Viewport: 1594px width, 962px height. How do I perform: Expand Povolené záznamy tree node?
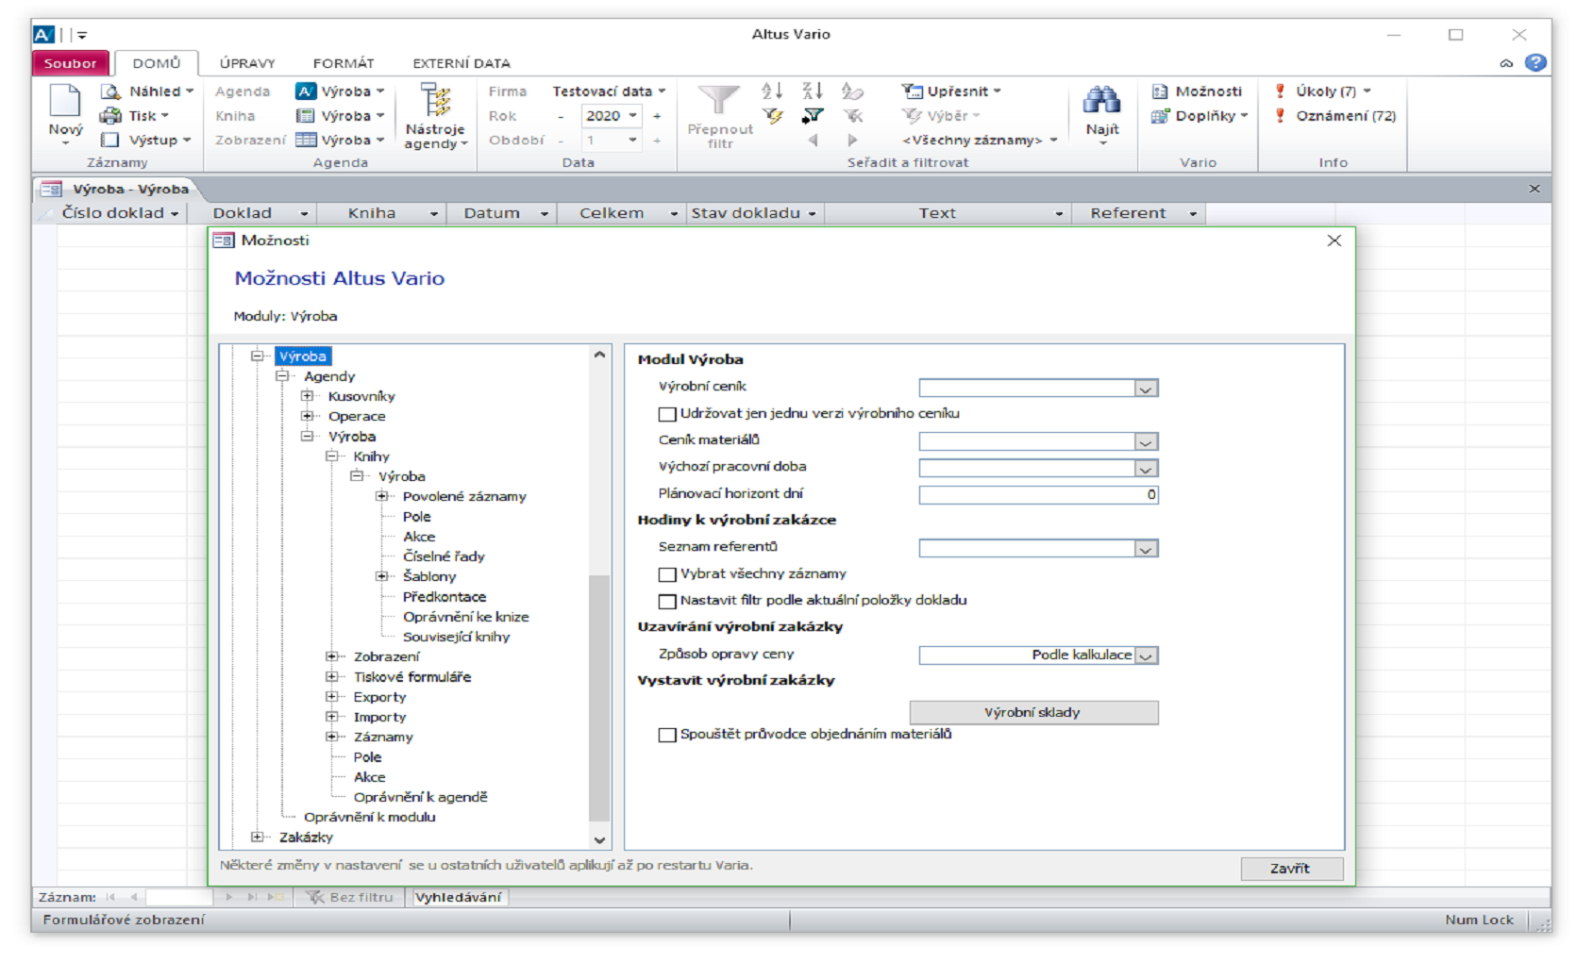coord(381,496)
